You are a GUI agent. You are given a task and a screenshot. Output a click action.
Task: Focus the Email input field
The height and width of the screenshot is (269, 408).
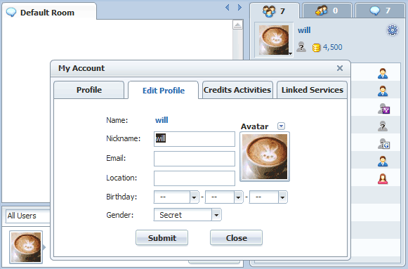coord(195,159)
